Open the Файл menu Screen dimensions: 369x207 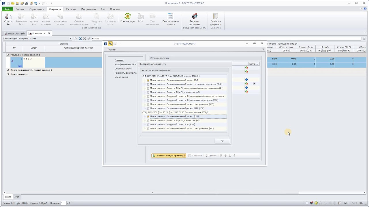(x=7, y=9)
